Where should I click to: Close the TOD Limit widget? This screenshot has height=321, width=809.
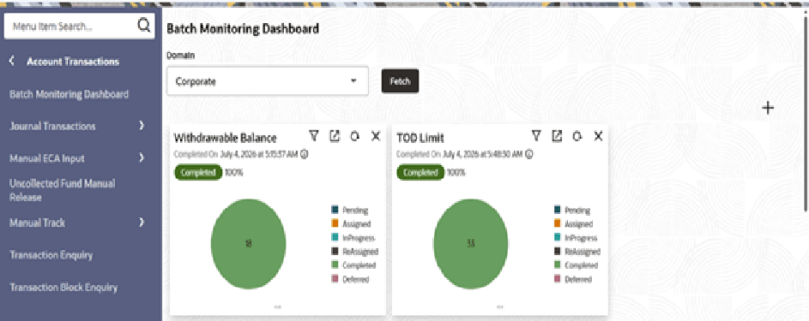tap(598, 136)
